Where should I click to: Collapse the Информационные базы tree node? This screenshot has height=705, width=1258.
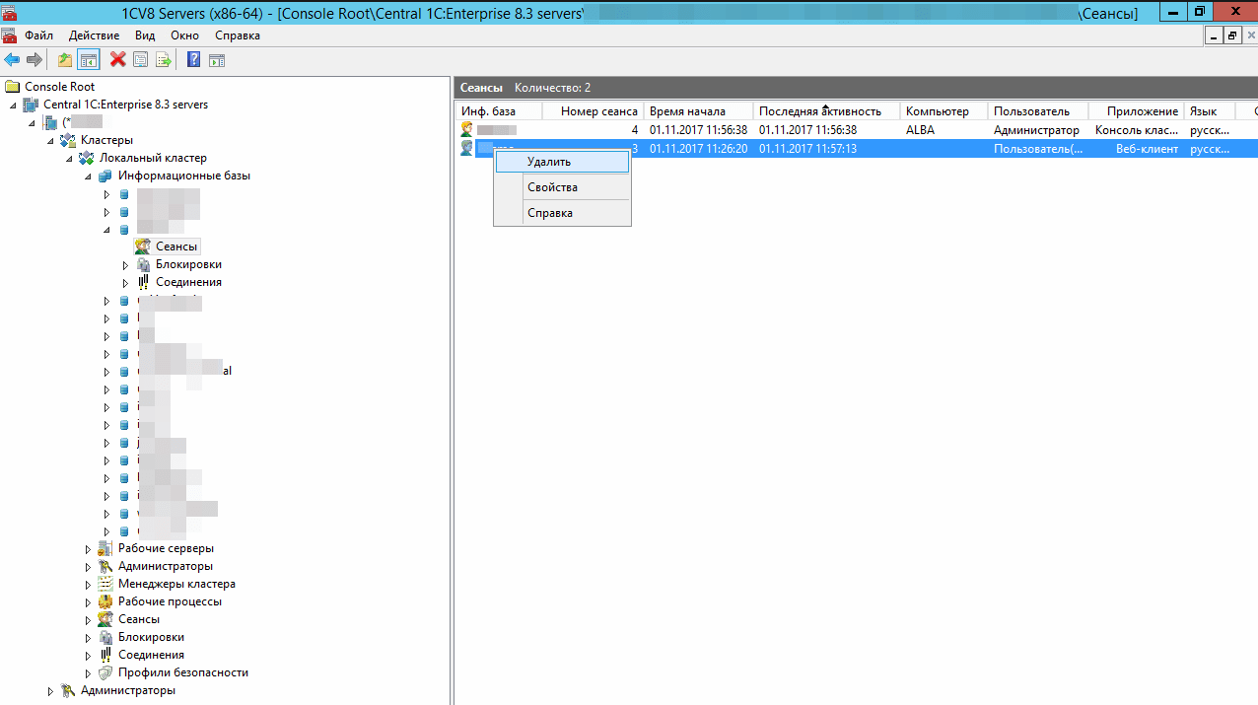[x=88, y=176]
